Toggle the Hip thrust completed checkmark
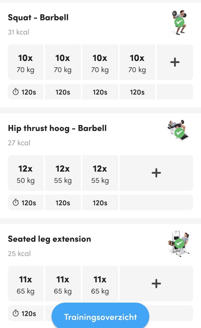 pyautogui.click(x=179, y=133)
